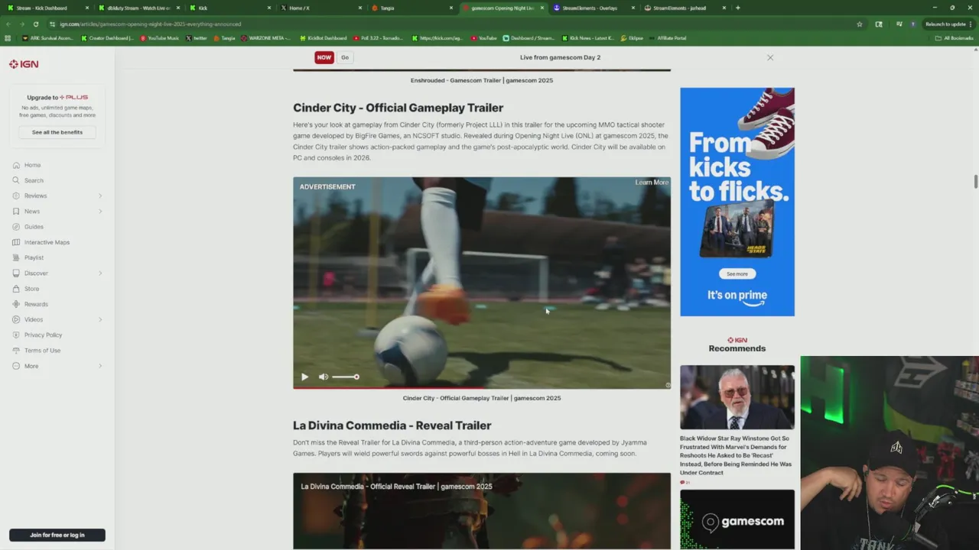
Task: Open the ARK: Survival Ascended bookmark
Action: click(47, 37)
